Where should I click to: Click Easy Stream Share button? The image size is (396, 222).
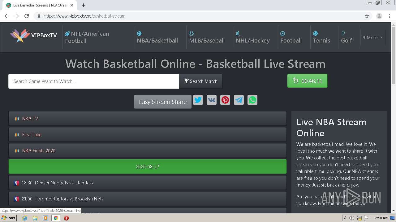click(x=163, y=102)
